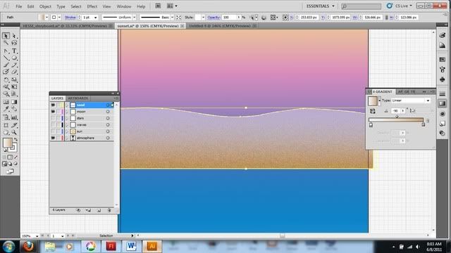Activate the Gradient tool in toolbox
The height and width of the screenshot is (253, 451).
pos(14,102)
